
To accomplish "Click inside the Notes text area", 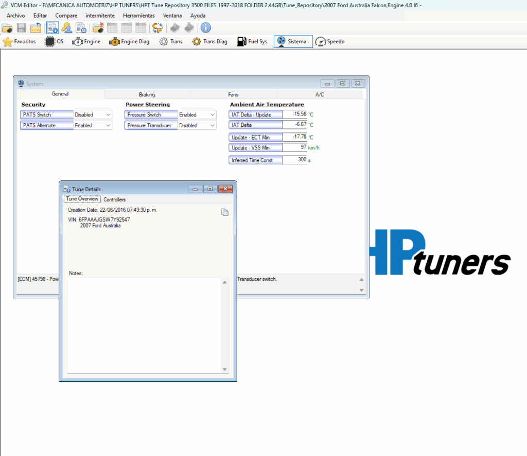I will (144, 326).
